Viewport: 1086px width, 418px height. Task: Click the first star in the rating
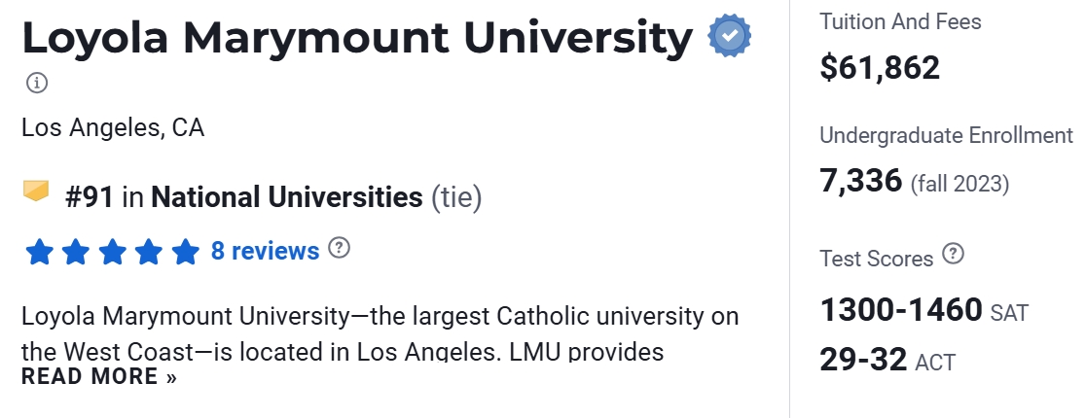pyautogui.click(x=40, y=253)
